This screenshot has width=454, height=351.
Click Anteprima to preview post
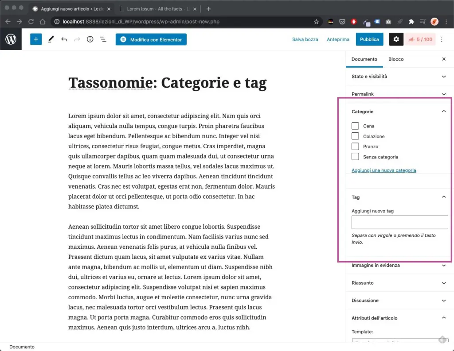click(x=338, y=39)
